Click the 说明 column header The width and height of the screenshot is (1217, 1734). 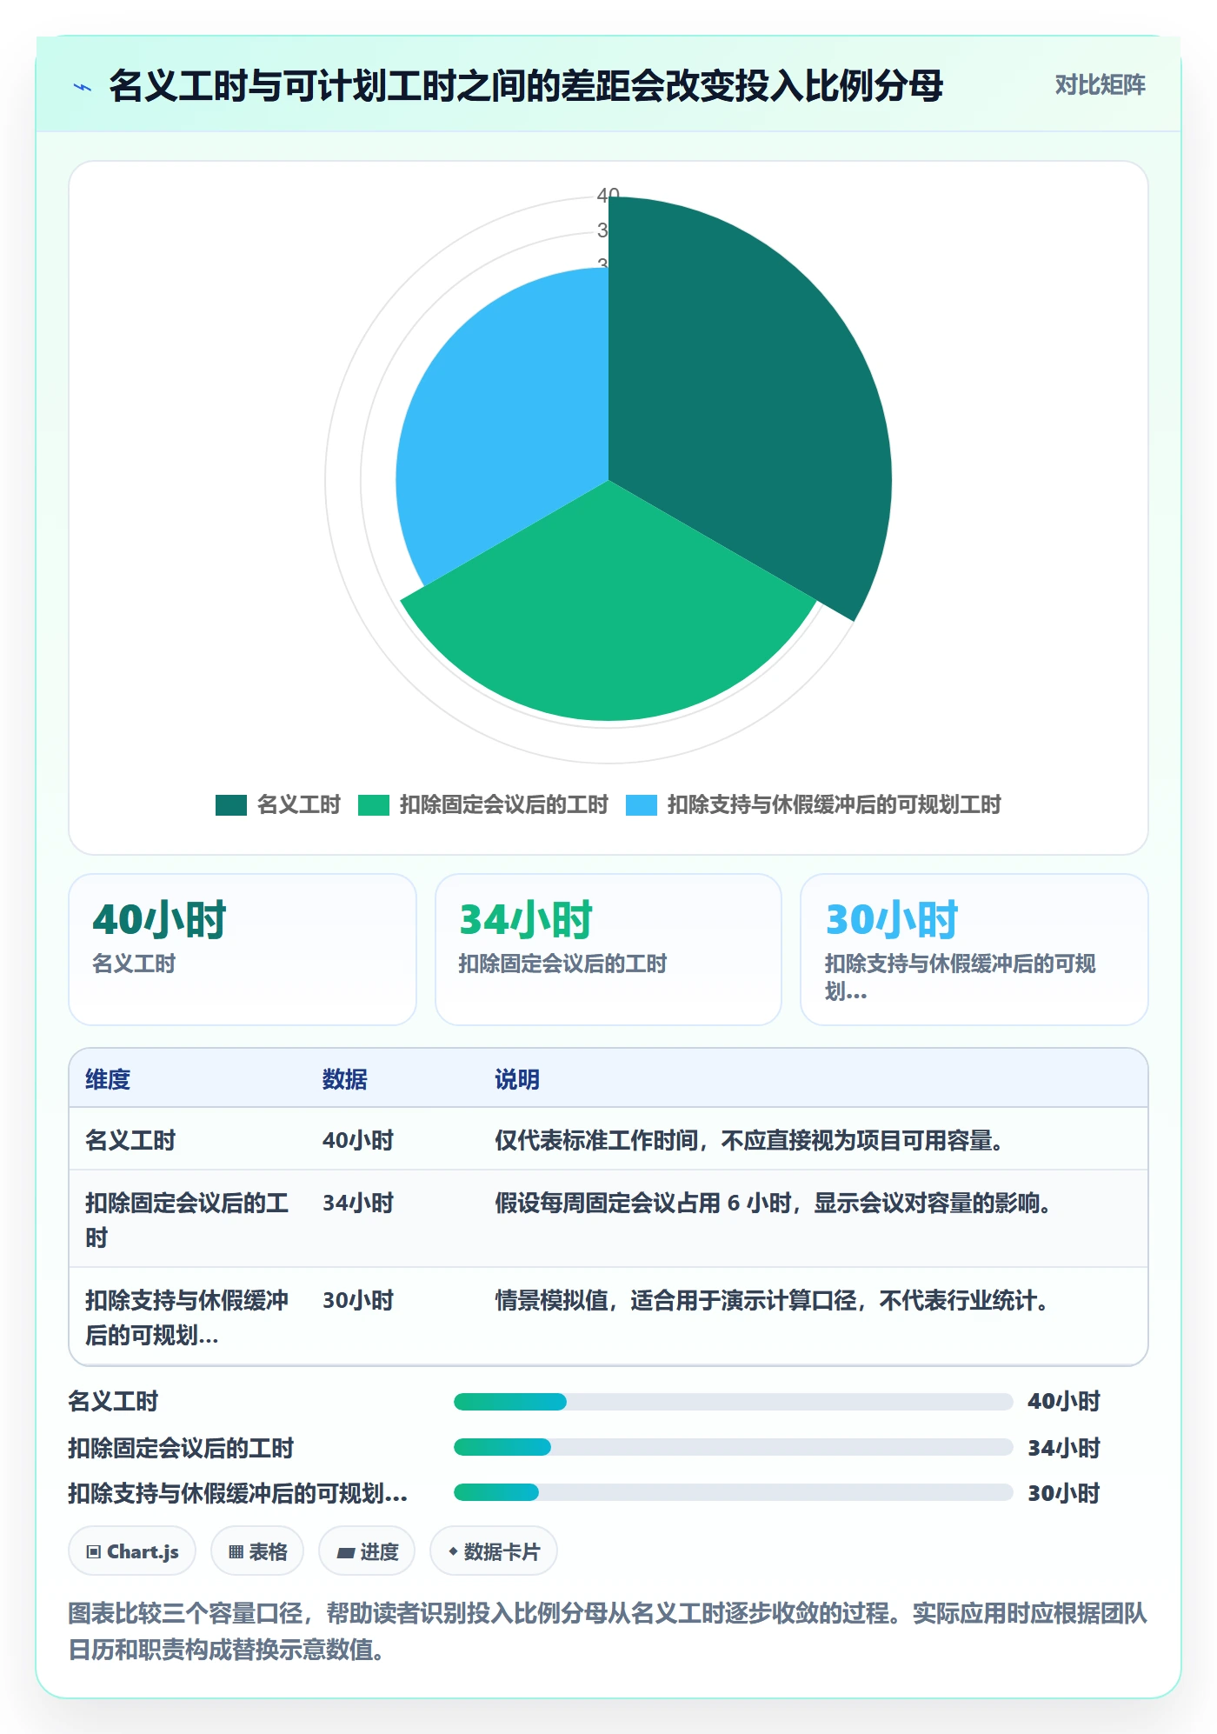pyautogui.click(x=517, y=1079)
